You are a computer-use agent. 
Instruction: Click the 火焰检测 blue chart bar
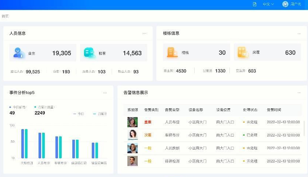pyautogui.click(x=23, y=143)
